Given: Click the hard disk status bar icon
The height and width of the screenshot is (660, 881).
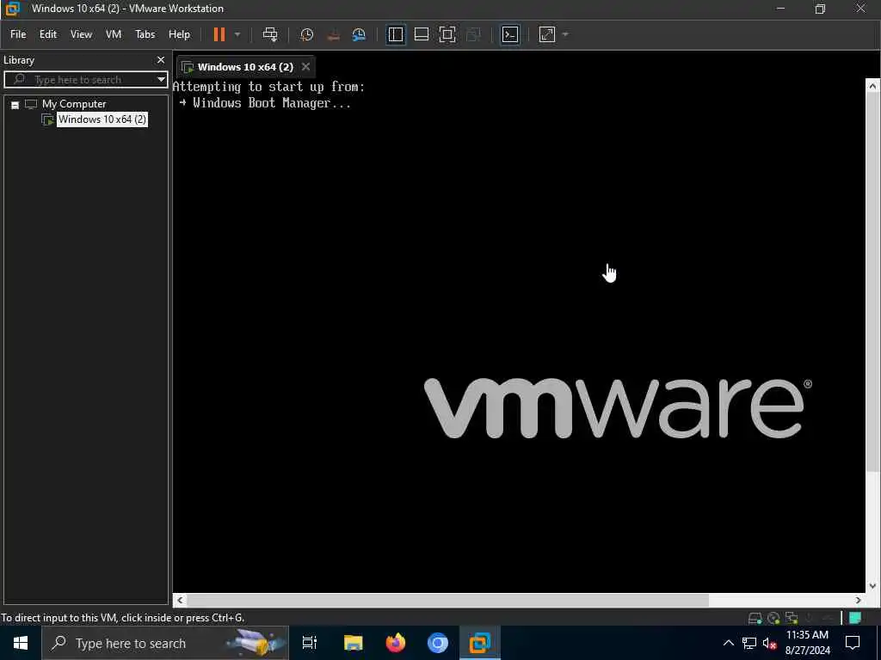Looking at the screenshot, I should pos(755,618).
